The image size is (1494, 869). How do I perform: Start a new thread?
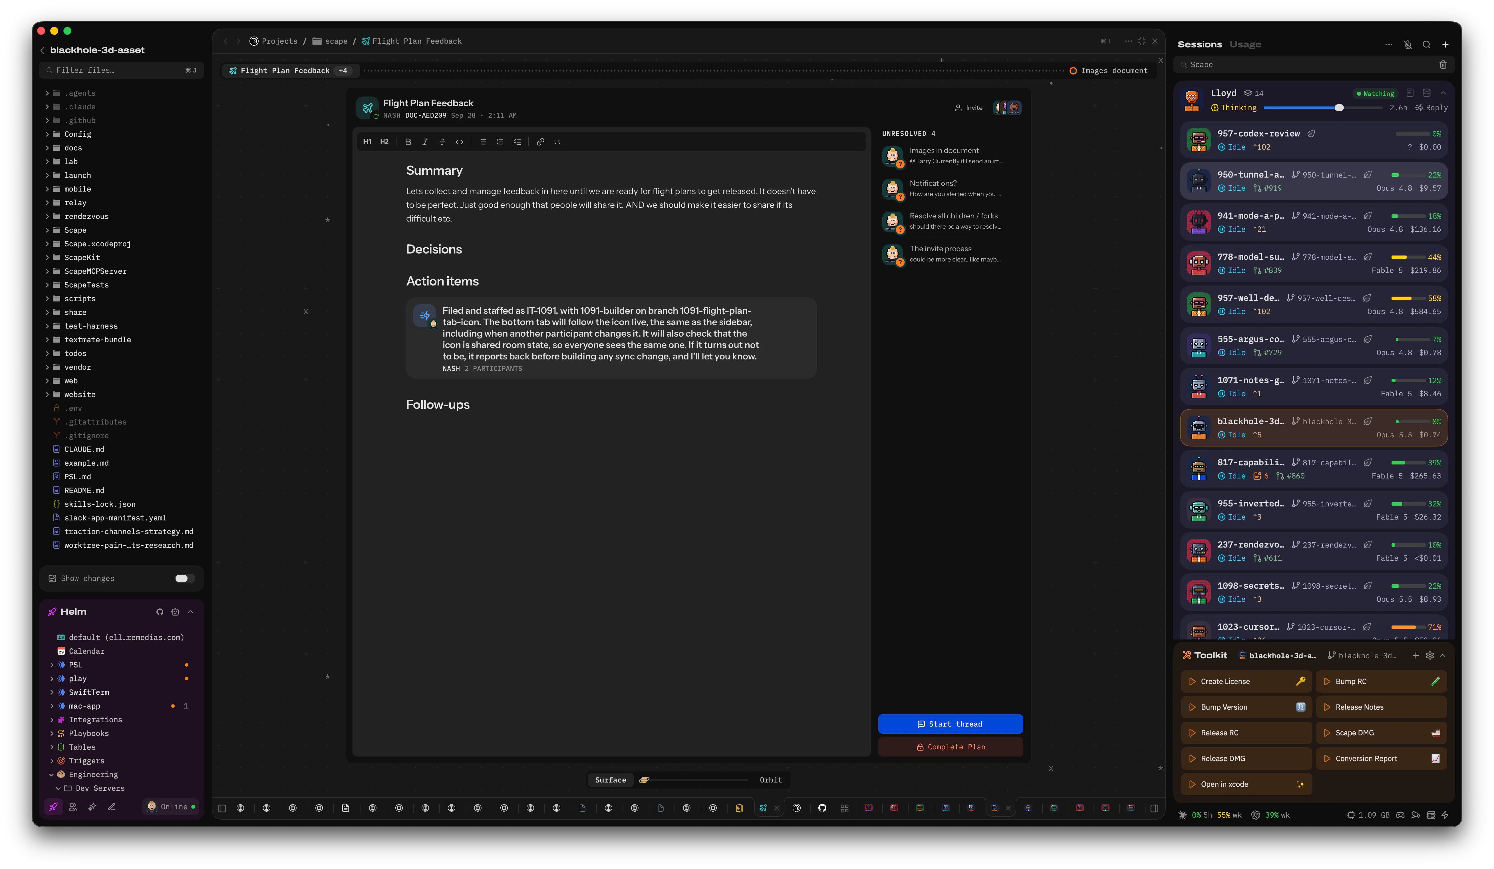click(x=950, y=724)
